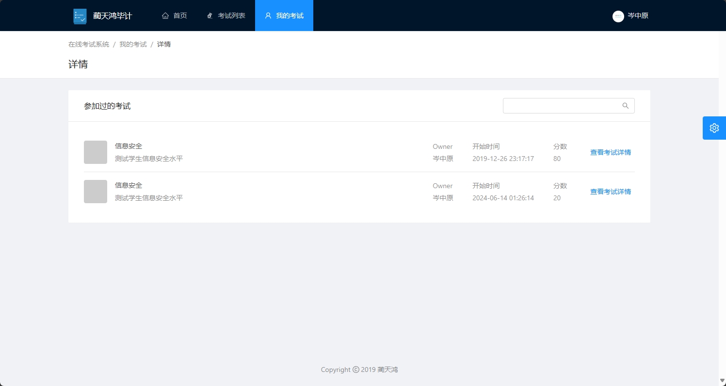The height and width of the screenshot is (386, 726).
Task: Click the 蔺天鸿毕计 site title
Action: pos(113,16)
